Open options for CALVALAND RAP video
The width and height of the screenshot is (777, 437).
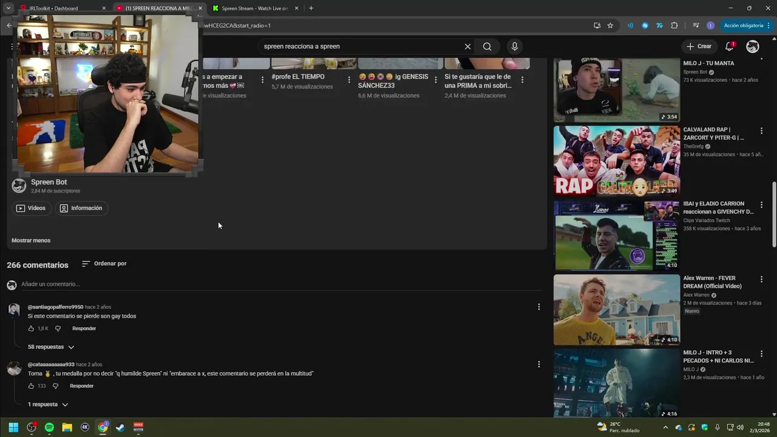761,130
